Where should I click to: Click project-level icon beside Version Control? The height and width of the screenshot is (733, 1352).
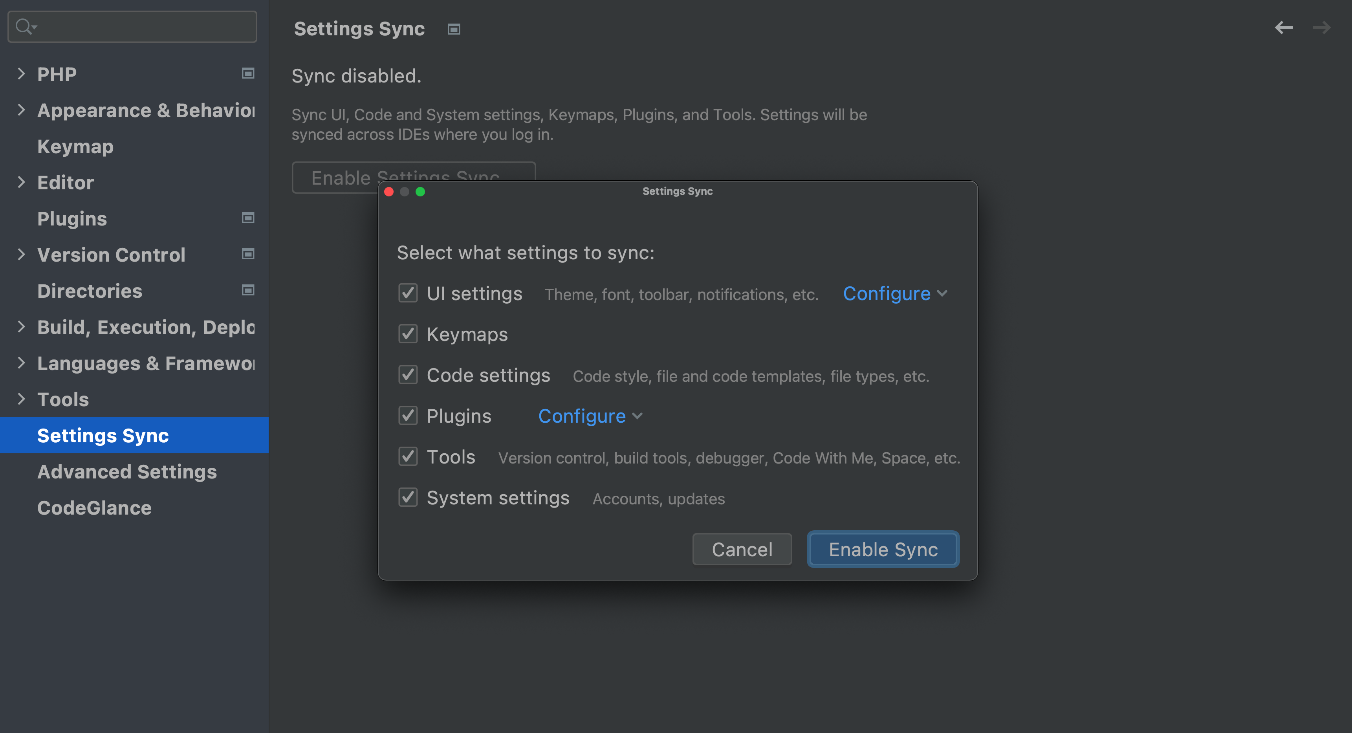point(248,254)
